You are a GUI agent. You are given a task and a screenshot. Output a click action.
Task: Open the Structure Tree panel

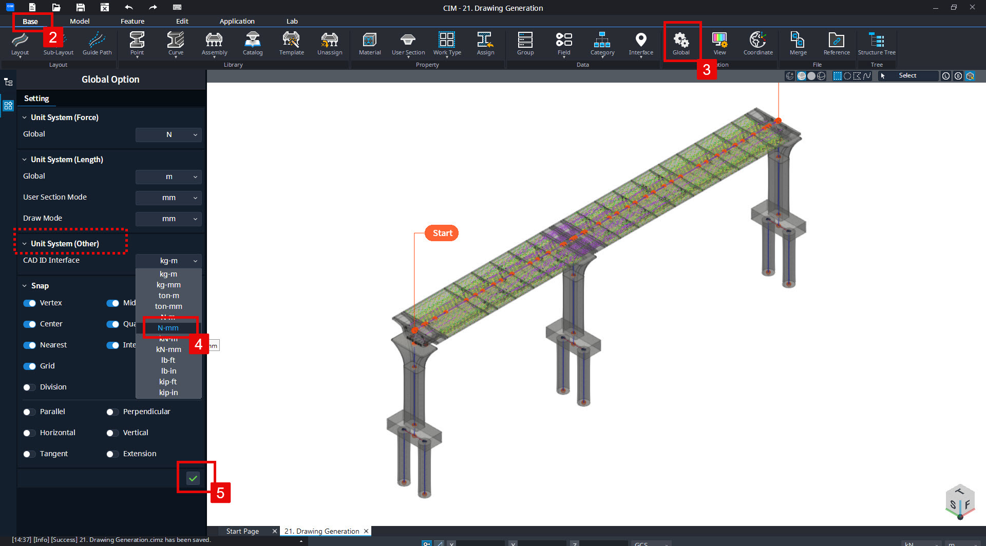click(876, 44)
